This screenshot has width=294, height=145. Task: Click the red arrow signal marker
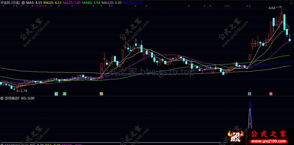[250, 124]
